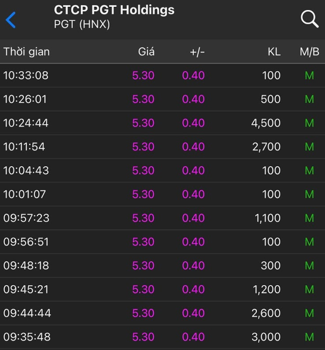Screen dimensions: 325x350
Task: Tap the price at 09:48:18
Action: (143, 266)
